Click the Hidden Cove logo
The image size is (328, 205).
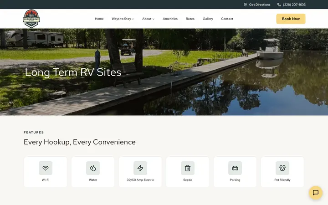click(31, 19)
